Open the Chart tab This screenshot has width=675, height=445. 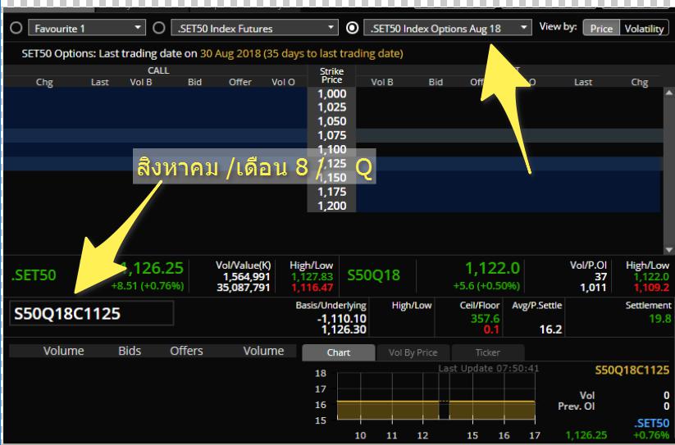coord(339,352)
